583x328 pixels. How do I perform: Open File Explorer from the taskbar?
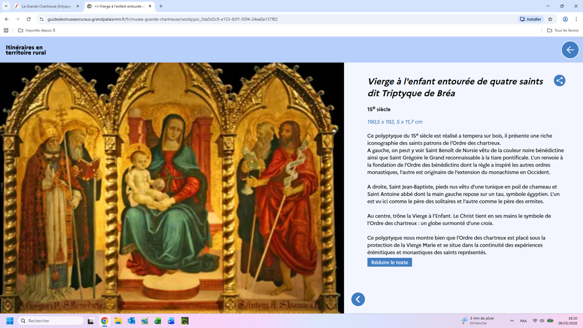[x=118, y=321]
